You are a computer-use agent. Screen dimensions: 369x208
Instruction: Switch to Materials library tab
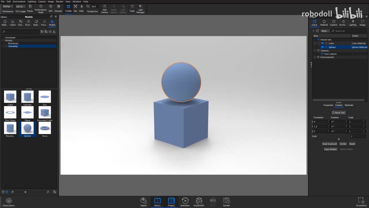pyautogui.click(x=5, y=23)
